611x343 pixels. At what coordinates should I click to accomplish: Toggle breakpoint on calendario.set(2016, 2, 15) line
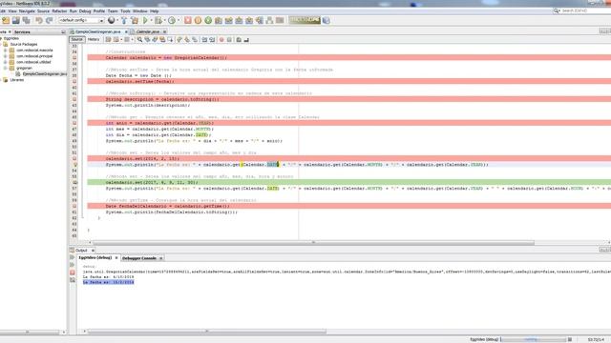click(x=74, y=158)
